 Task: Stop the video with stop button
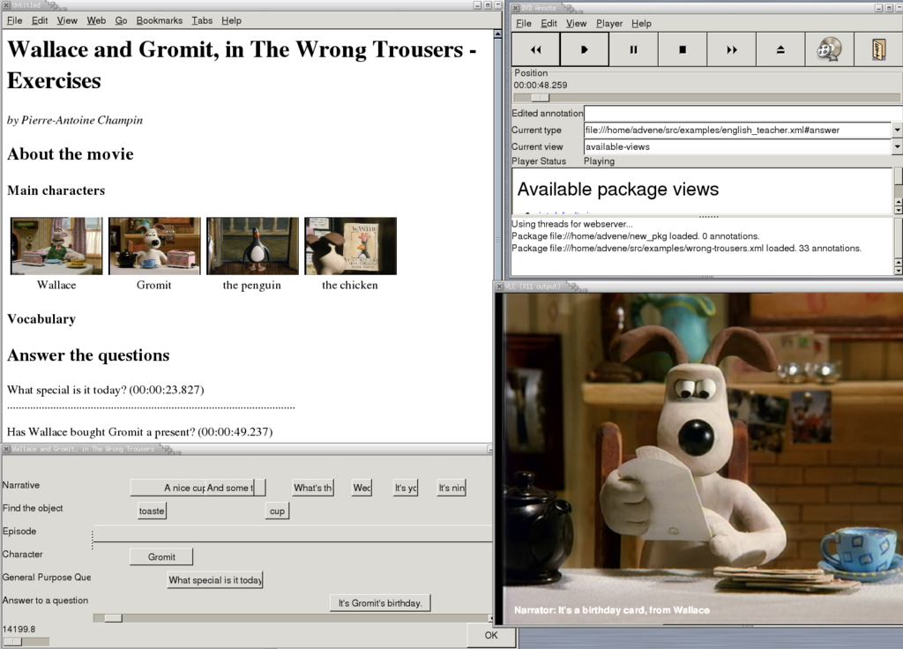click(683, 49)
